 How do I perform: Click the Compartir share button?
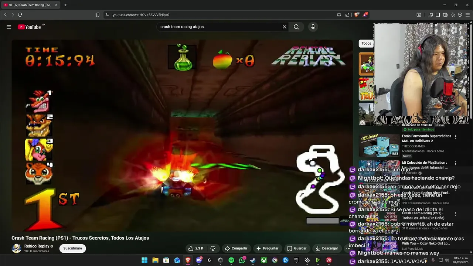236,248
